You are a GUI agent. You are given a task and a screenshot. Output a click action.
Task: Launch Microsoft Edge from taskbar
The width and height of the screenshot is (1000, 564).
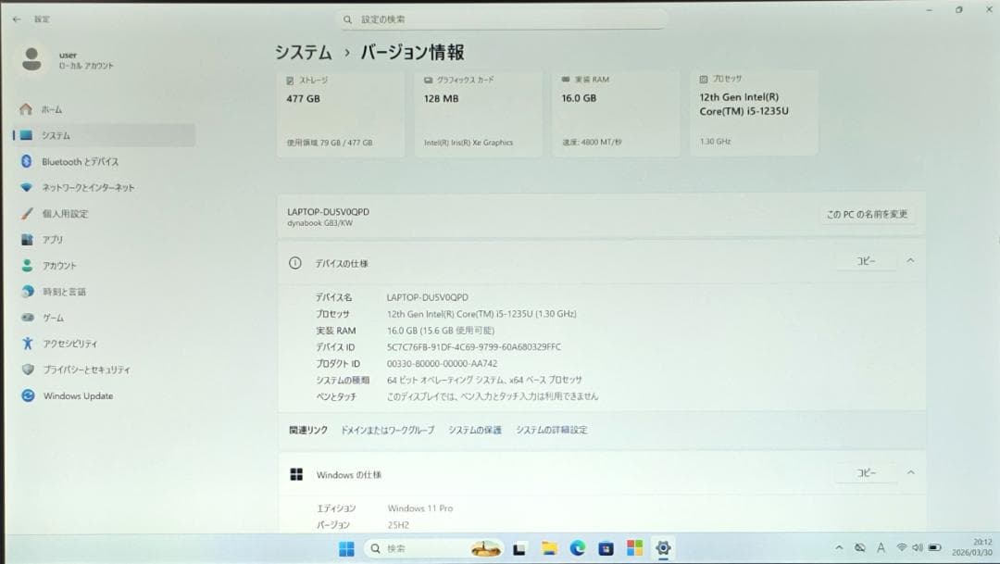pyautogui.click(x=577, y=548)
